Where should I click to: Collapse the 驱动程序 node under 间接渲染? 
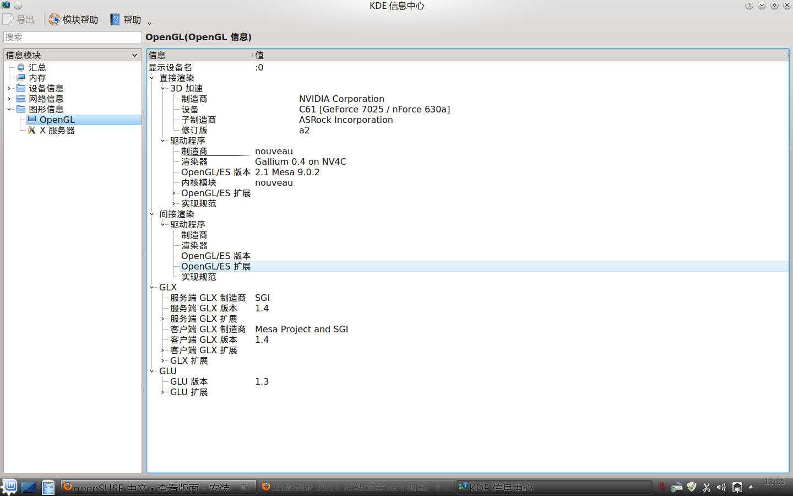click(163, 224)
